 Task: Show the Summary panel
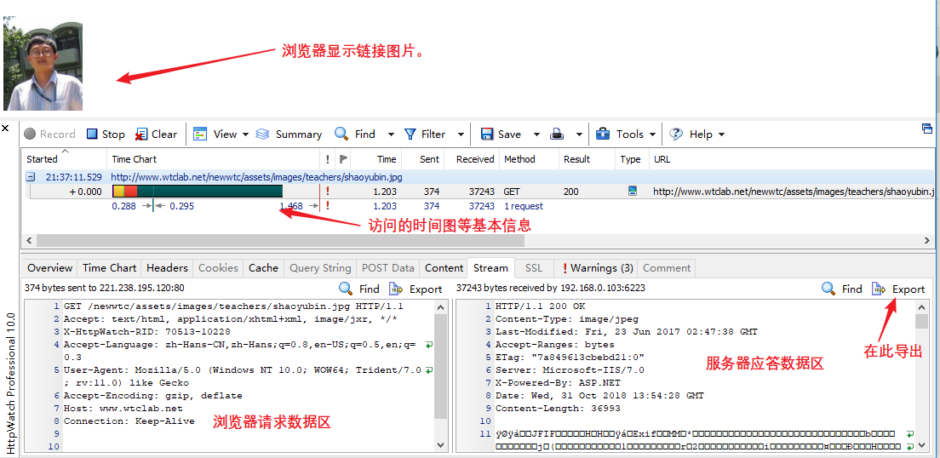(x=289, y=135)
